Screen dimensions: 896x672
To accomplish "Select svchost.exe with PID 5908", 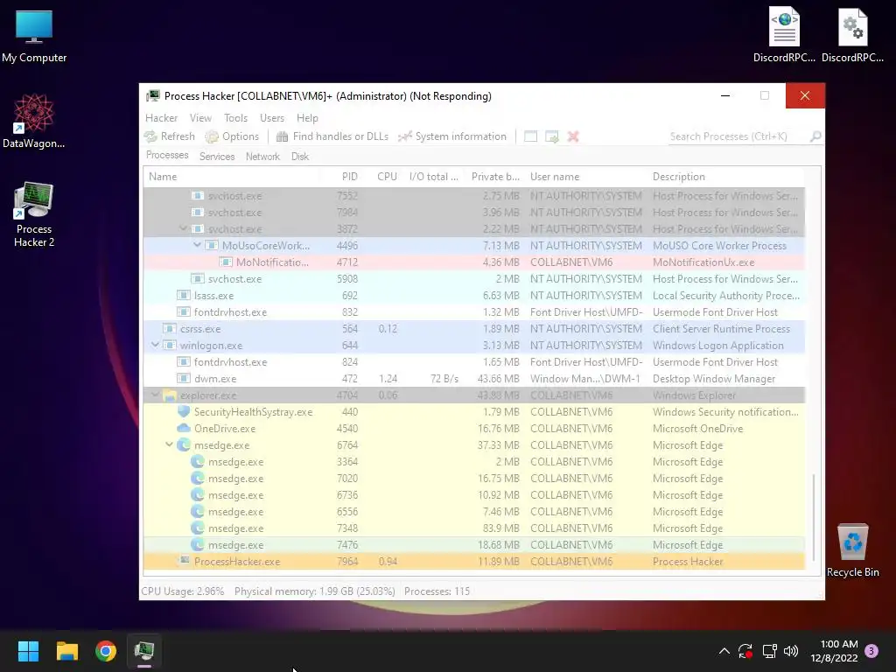I will (474, 279).
